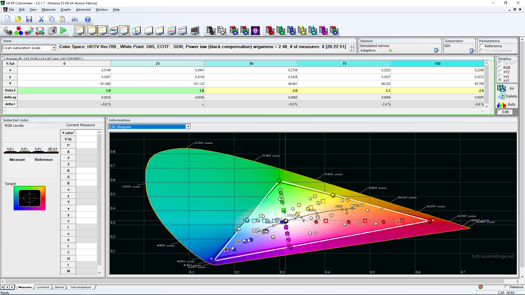The image size is (525, 295).
Task: Expand the CIE Diagram information dropdown
Action: (188, 127)
